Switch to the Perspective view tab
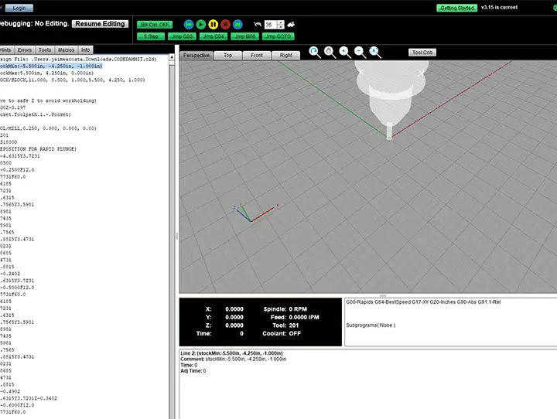 click(196, 56)
